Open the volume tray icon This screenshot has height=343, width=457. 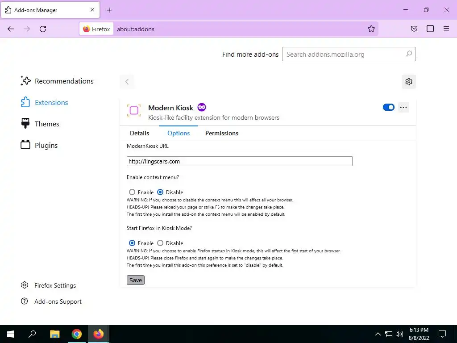click(x=399, y=334)
